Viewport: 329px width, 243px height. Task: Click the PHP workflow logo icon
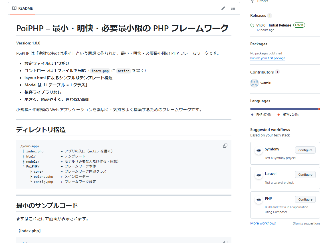pyautogui.click(x=259, y=200)
